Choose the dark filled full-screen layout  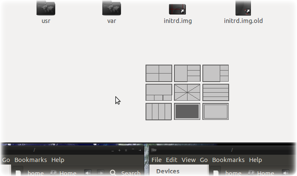tap(187, 112)
